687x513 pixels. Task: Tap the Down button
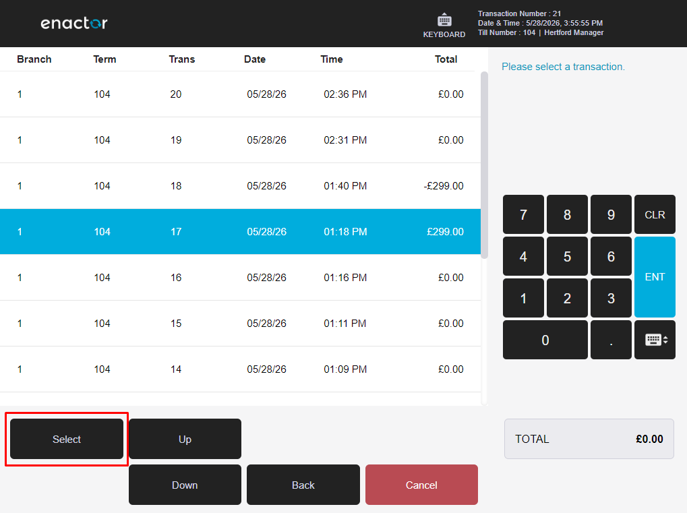point(185,485)
